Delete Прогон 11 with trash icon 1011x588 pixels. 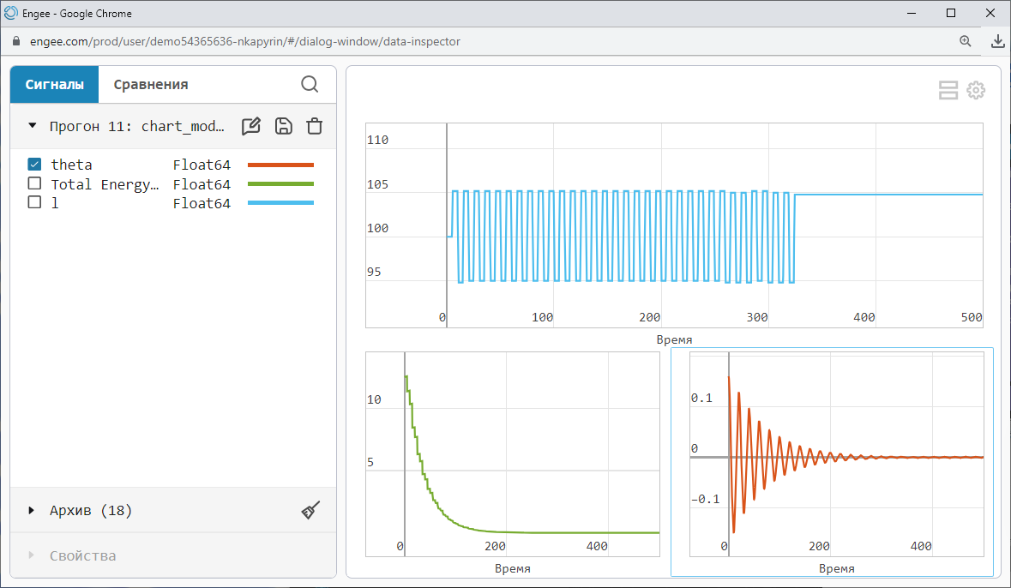[315, 126]
